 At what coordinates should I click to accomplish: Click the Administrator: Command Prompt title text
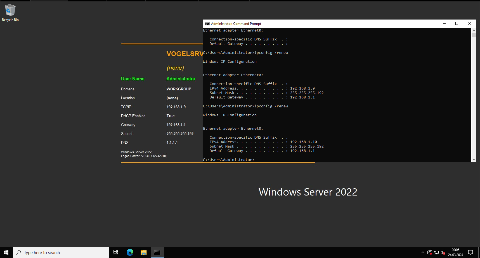coord(236,24)
